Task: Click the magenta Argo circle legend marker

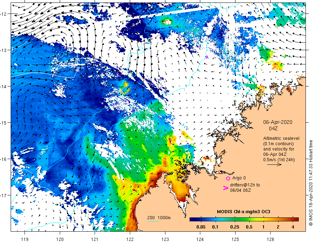Action: tap(228, 178)
